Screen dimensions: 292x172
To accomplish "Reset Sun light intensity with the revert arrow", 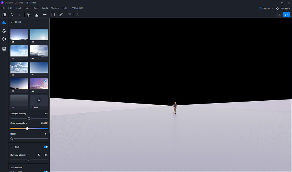I will click(39, 155).
